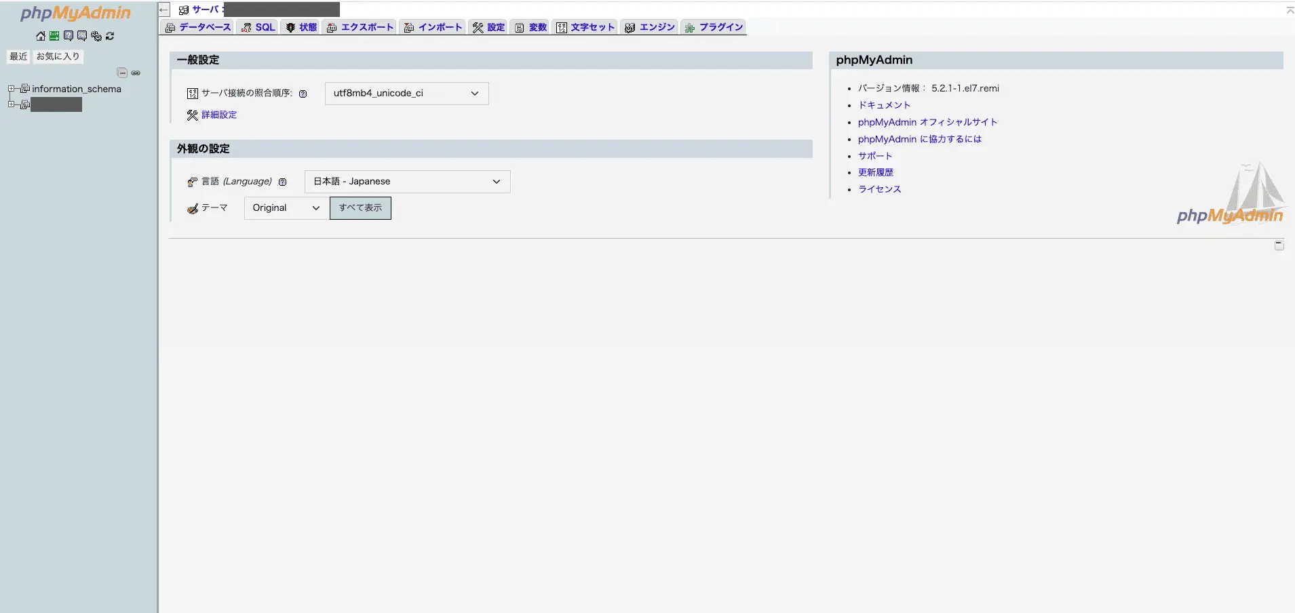
Task: Click scroll-to-top arrow icon in top-right corner
Action: point(1290,10)
